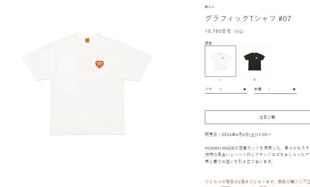
Task: Click the red 新しい tag
Action: point(210,7)
